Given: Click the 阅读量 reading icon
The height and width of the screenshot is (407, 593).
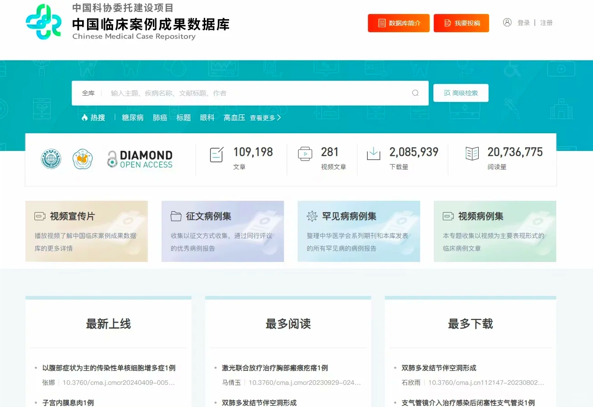Looking at the screenshot, I should tap(472, 154).
